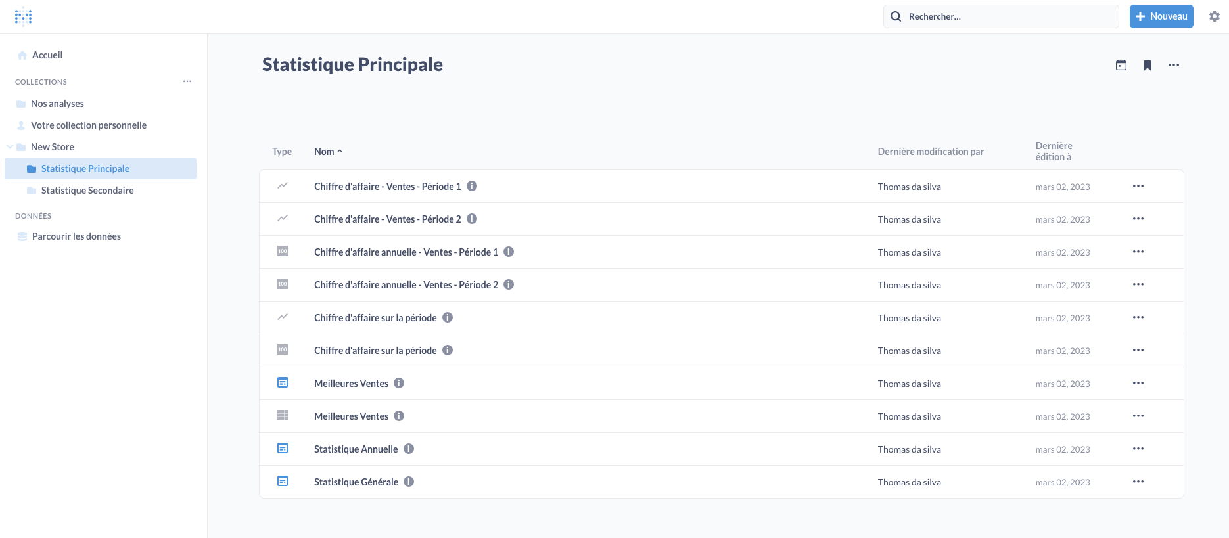Select the New Store collection
Viewport: 1229px width, 538px height.
[x=53, y=147]
